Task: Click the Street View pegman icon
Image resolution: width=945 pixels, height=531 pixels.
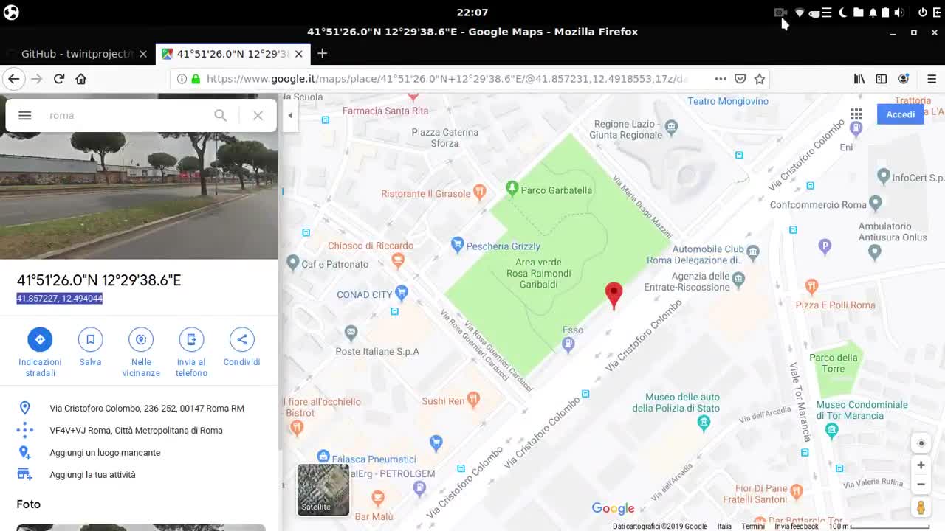Action: 921,507
